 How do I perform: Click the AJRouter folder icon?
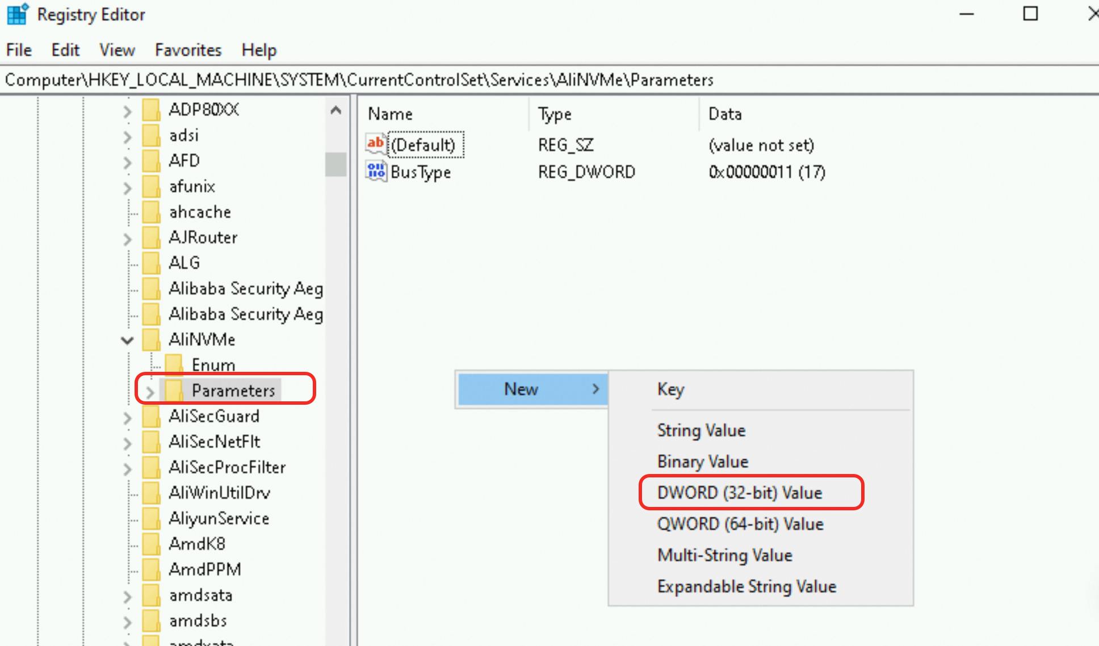click(151, 237)
